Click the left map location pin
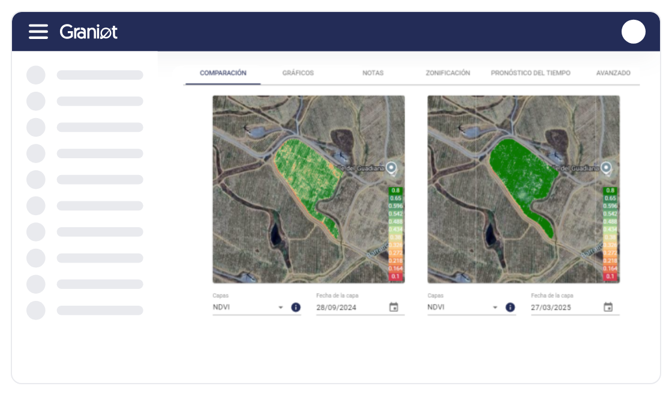672x395 pixels. [392, 168]
